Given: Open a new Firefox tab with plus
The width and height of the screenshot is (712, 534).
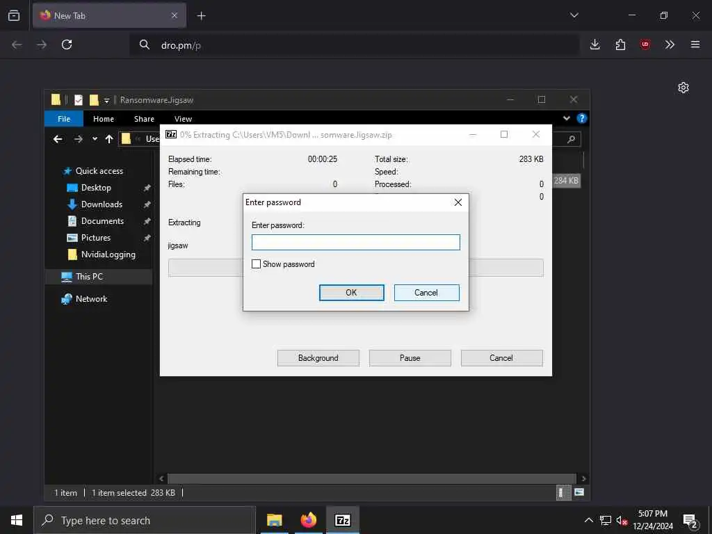Looking at the screenshot, I should click(x=201, y=16).
